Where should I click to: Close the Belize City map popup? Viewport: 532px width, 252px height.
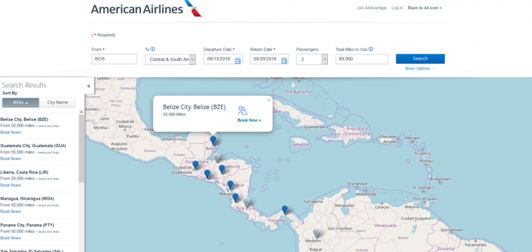point(269,100)
